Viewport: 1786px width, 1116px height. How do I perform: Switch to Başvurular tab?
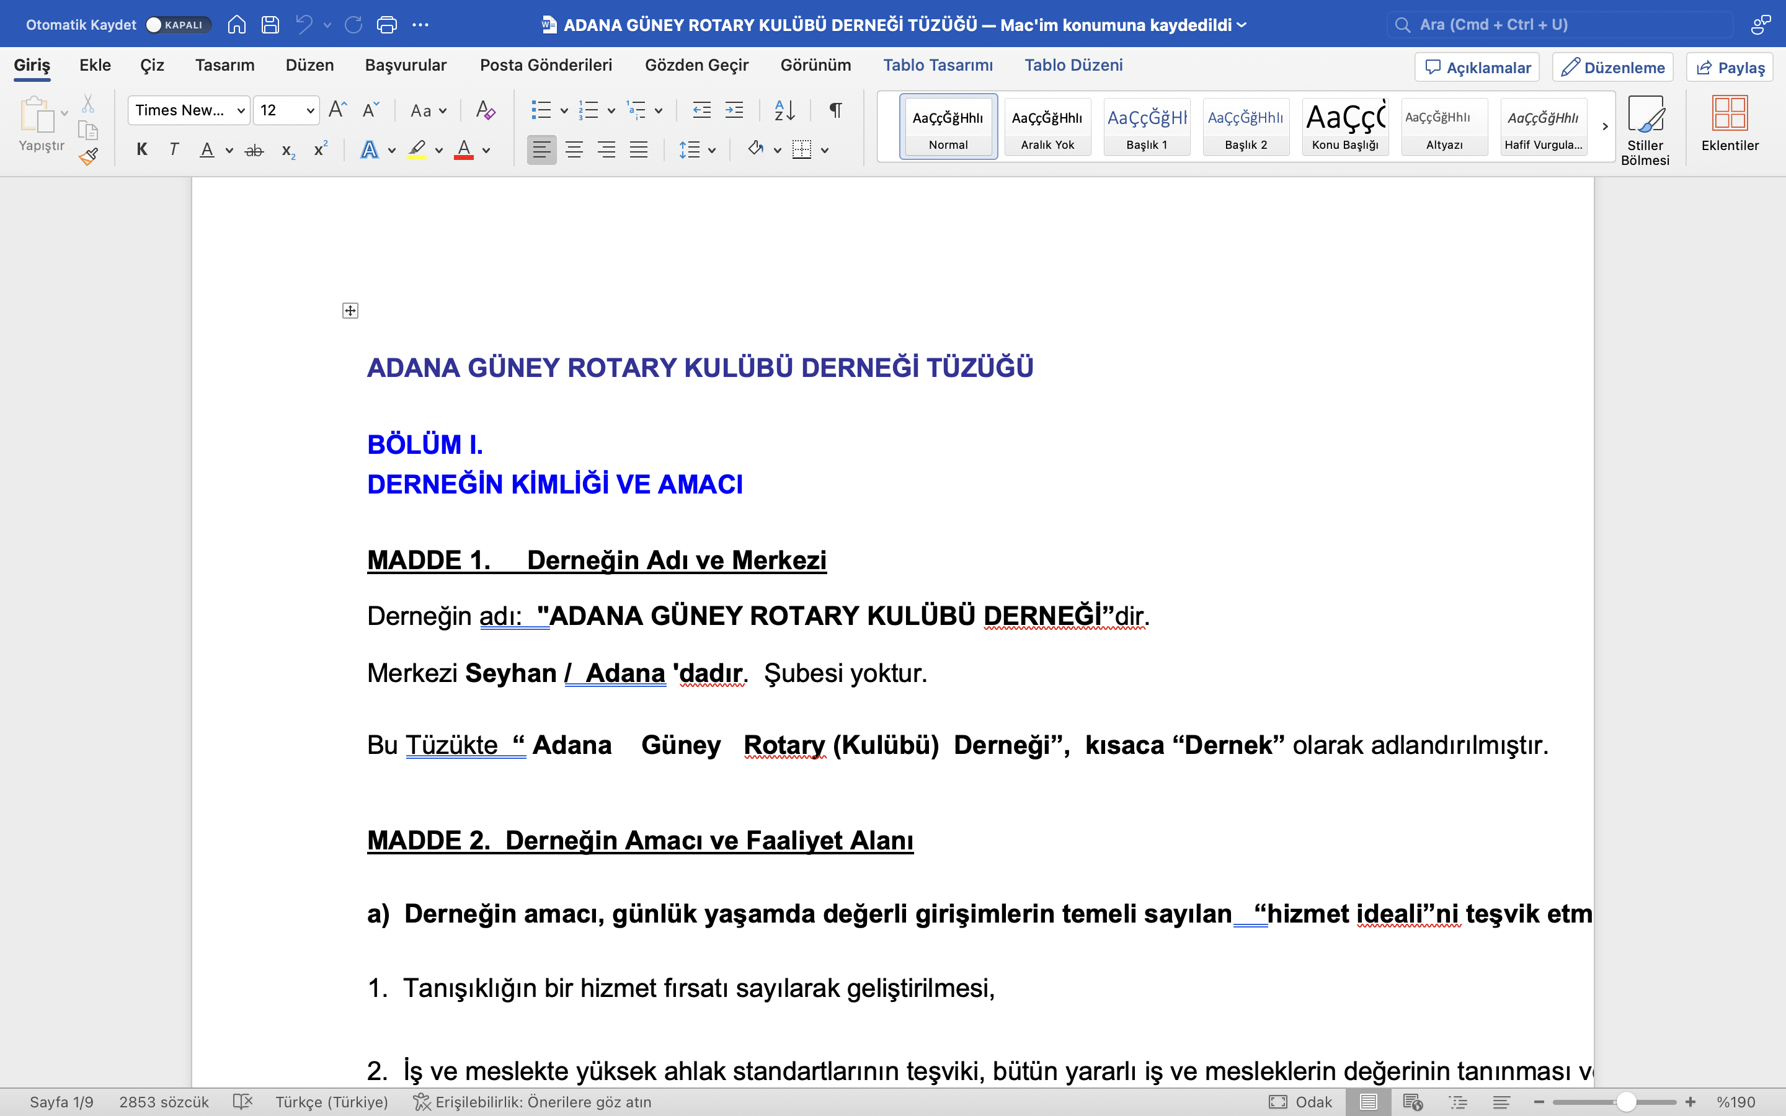(x=405, y=65)
